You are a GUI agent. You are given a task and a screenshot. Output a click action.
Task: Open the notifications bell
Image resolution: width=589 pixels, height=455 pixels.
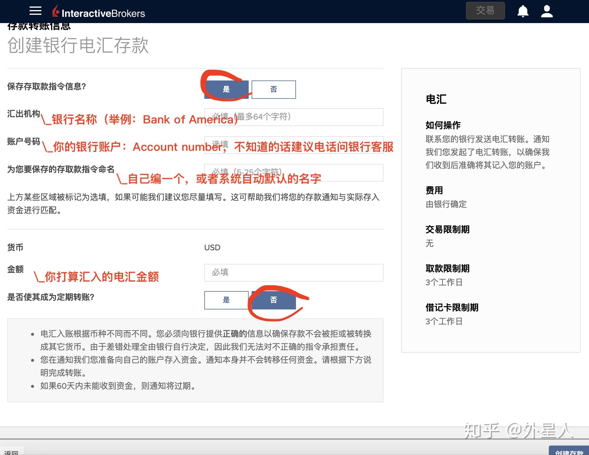click(523, 11)
